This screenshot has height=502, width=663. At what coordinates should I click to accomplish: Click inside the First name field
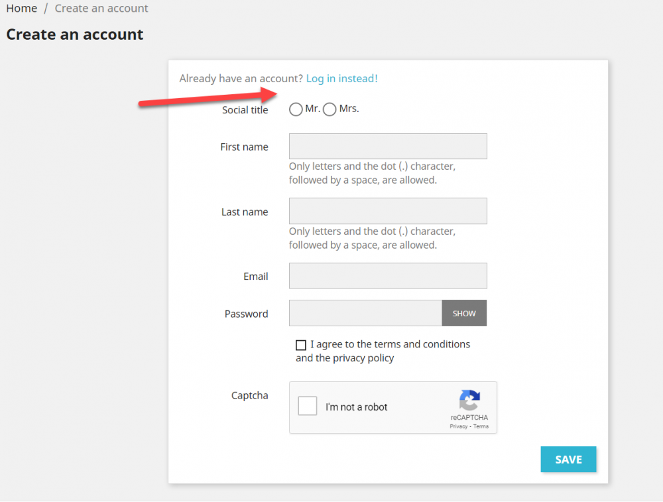[387, 146]
